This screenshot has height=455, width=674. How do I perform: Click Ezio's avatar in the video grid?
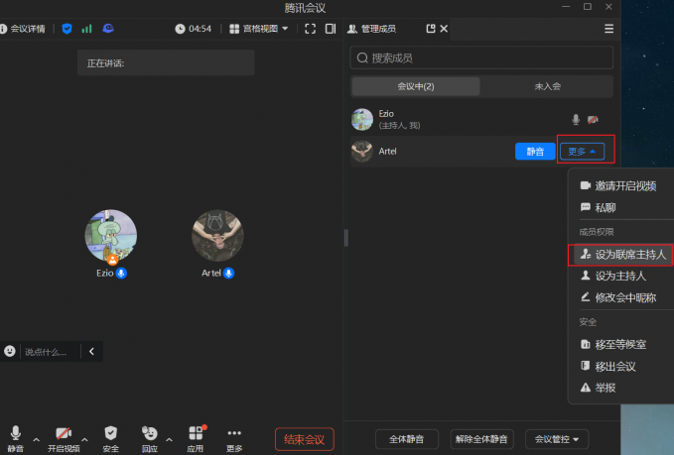(x=111, y=235)
